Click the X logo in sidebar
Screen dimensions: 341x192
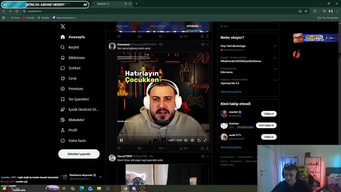click(x=63, y=26)
